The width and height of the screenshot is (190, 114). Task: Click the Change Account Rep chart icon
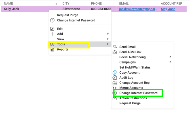coord(115,83)
